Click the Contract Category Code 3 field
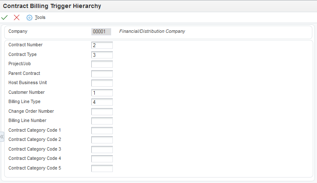Screen dimensions: 317x183 (x=102, y=149)
